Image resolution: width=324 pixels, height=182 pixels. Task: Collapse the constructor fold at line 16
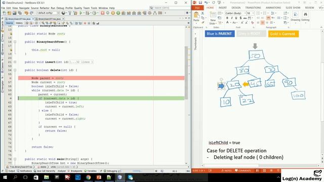(15, 41)
